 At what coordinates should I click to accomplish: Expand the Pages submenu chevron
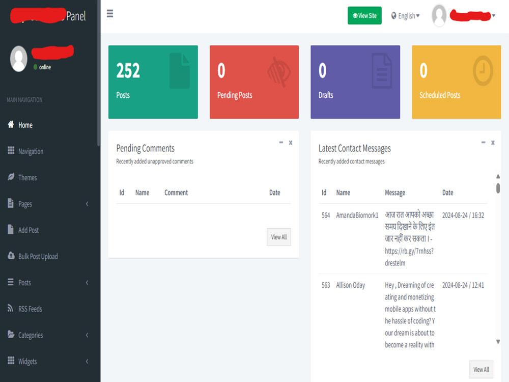tap(87, 204)
